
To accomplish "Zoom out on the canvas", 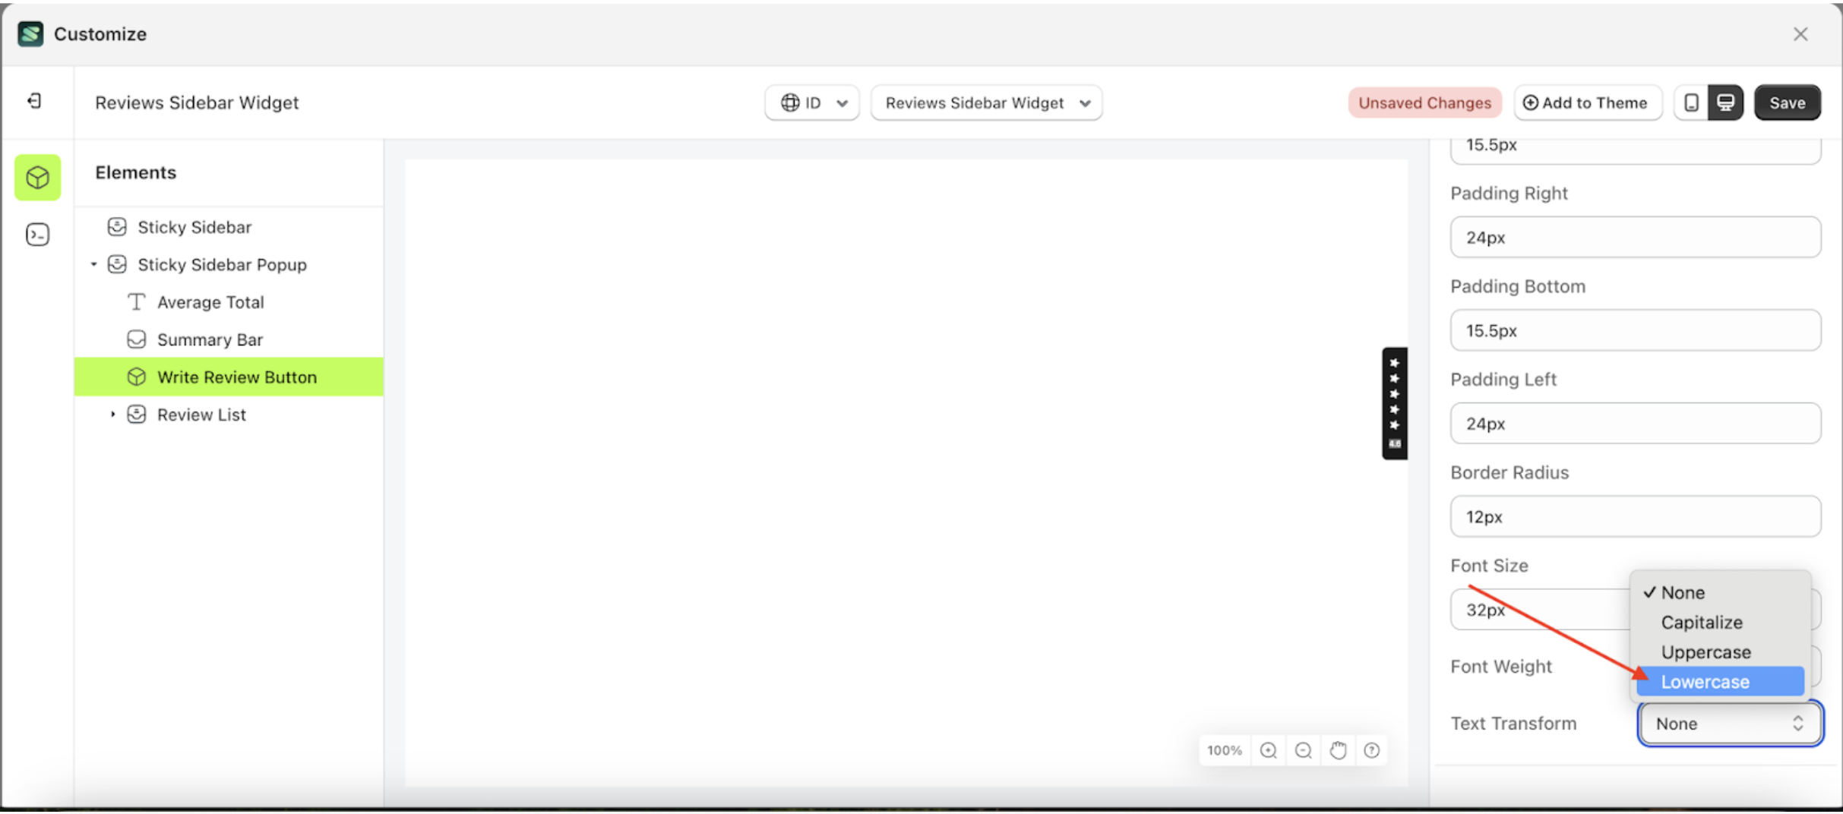I will 1303,750.
